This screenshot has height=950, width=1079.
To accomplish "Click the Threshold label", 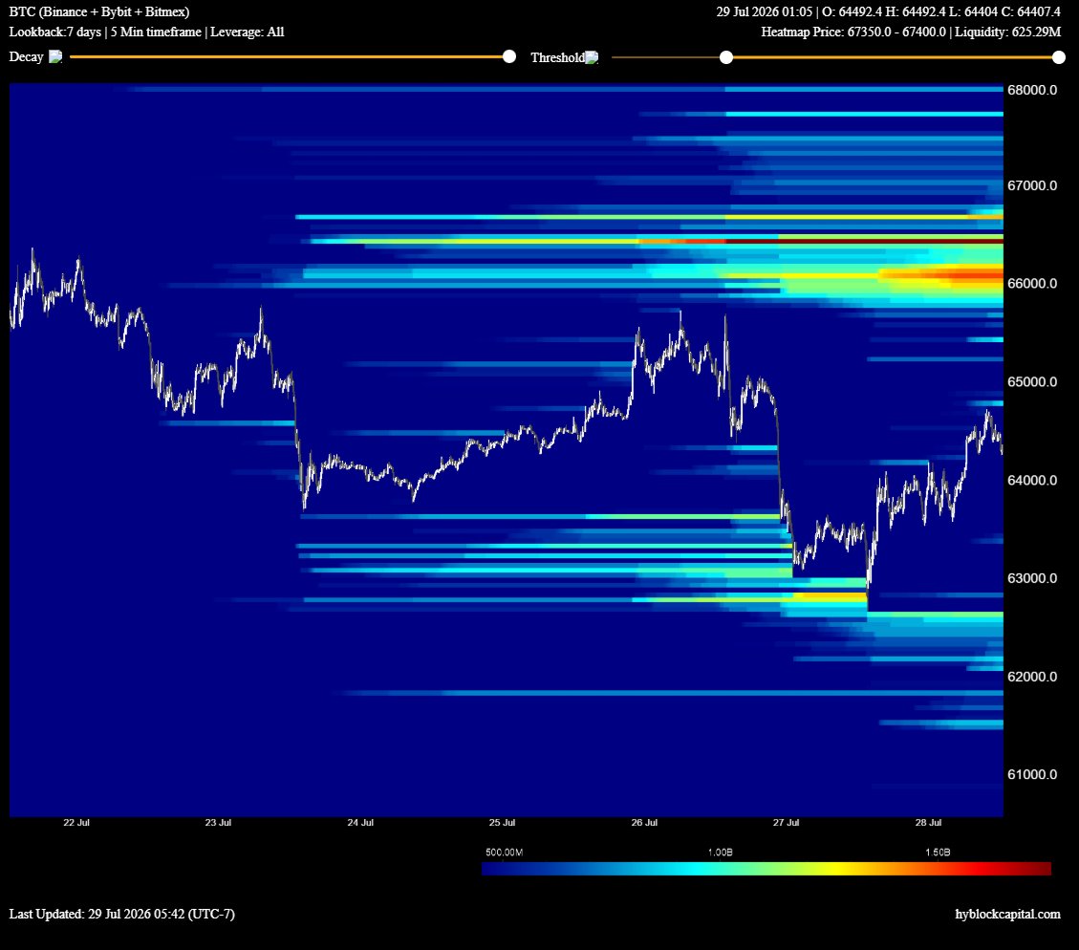I will tap(557, 57).
